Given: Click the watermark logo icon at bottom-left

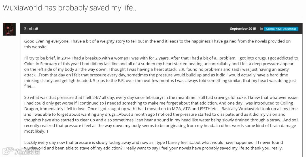Looking at the screenshot, I should pos(8,151).
